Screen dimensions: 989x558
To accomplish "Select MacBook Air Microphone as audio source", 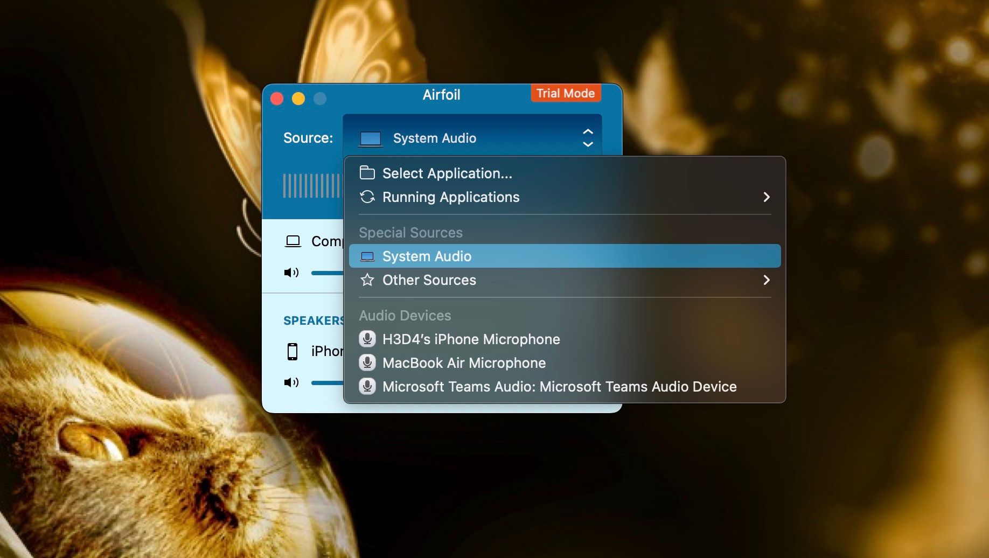I will tap(463, 362).
